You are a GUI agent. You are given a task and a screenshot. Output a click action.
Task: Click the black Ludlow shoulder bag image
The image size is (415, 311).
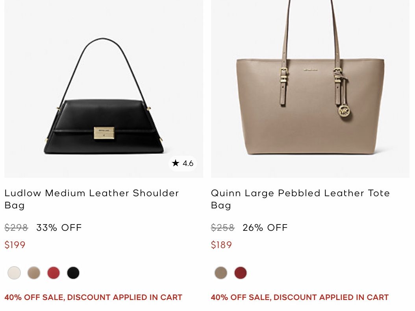coord(104,126)
